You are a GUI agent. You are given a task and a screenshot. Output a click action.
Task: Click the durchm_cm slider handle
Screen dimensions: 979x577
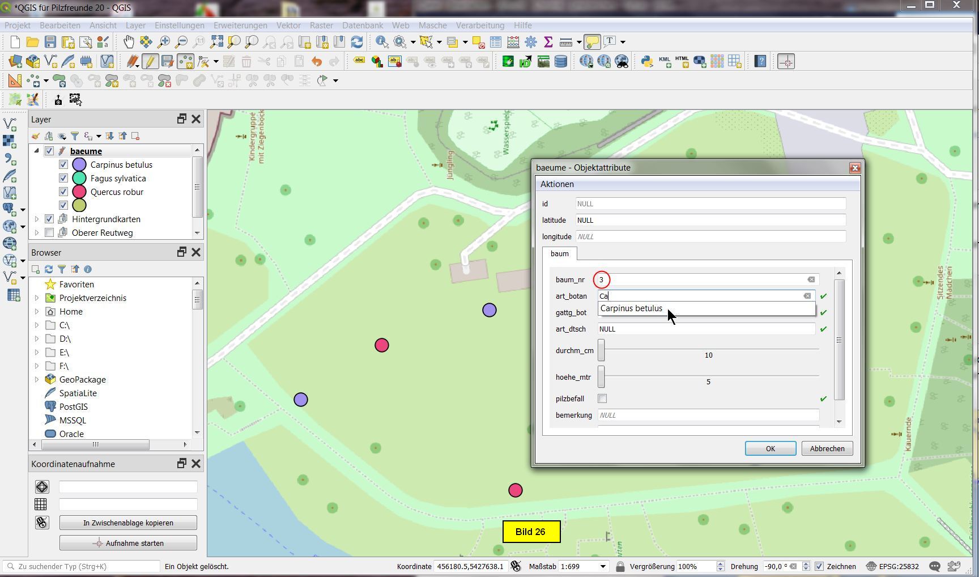tap(601, 350)
